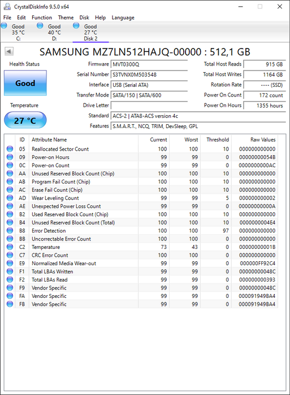Click status orb for Used Reserved Block Count
The height and width of the screenshot is (395, 290).
point(10,214)
